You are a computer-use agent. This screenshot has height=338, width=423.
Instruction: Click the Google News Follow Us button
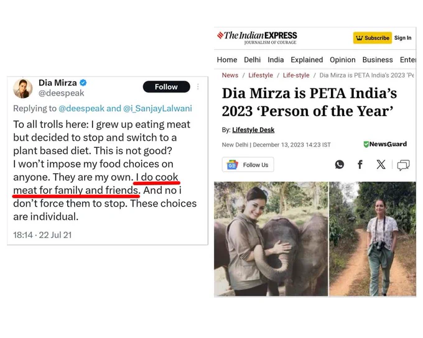point(248,165)
